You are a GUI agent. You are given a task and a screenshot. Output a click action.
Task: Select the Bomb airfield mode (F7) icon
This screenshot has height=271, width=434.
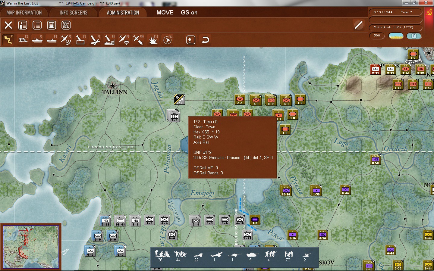point(95,40)
